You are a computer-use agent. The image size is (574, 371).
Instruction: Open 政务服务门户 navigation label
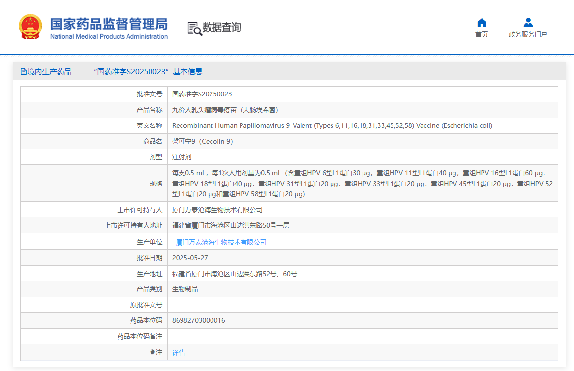click(x=528, y=34)
